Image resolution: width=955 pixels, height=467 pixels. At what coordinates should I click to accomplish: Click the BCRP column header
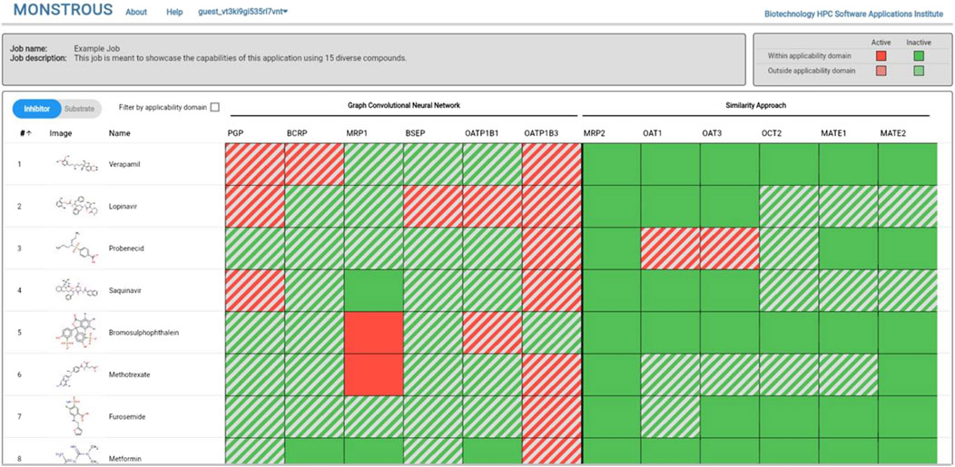coord(297,133)
